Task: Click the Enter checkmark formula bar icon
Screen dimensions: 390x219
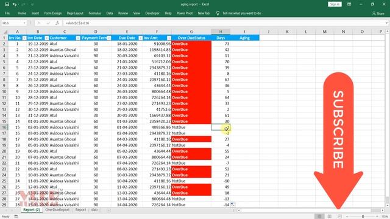Action: click(48, 23)
